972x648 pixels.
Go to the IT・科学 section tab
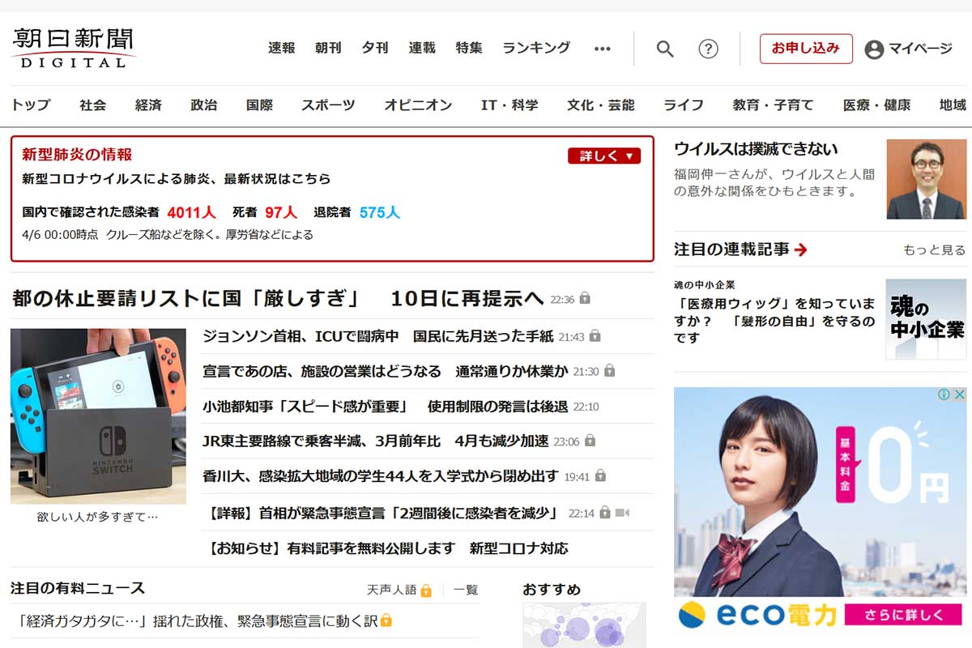click(x=509, y=105)
